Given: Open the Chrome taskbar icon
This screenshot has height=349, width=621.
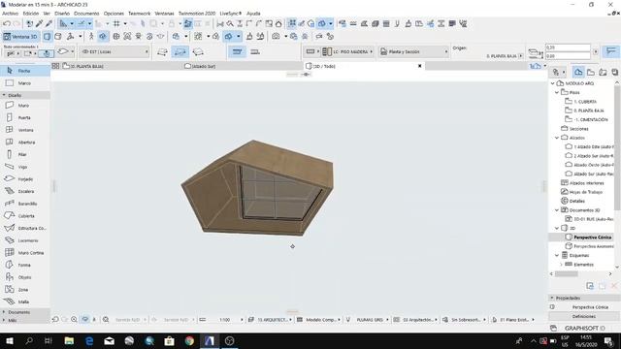Looking at the screenshot, I should [x=189, y=340].
